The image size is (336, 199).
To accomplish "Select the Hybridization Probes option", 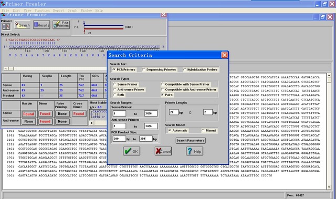I will pyautogui.click(x=201, y=70).
